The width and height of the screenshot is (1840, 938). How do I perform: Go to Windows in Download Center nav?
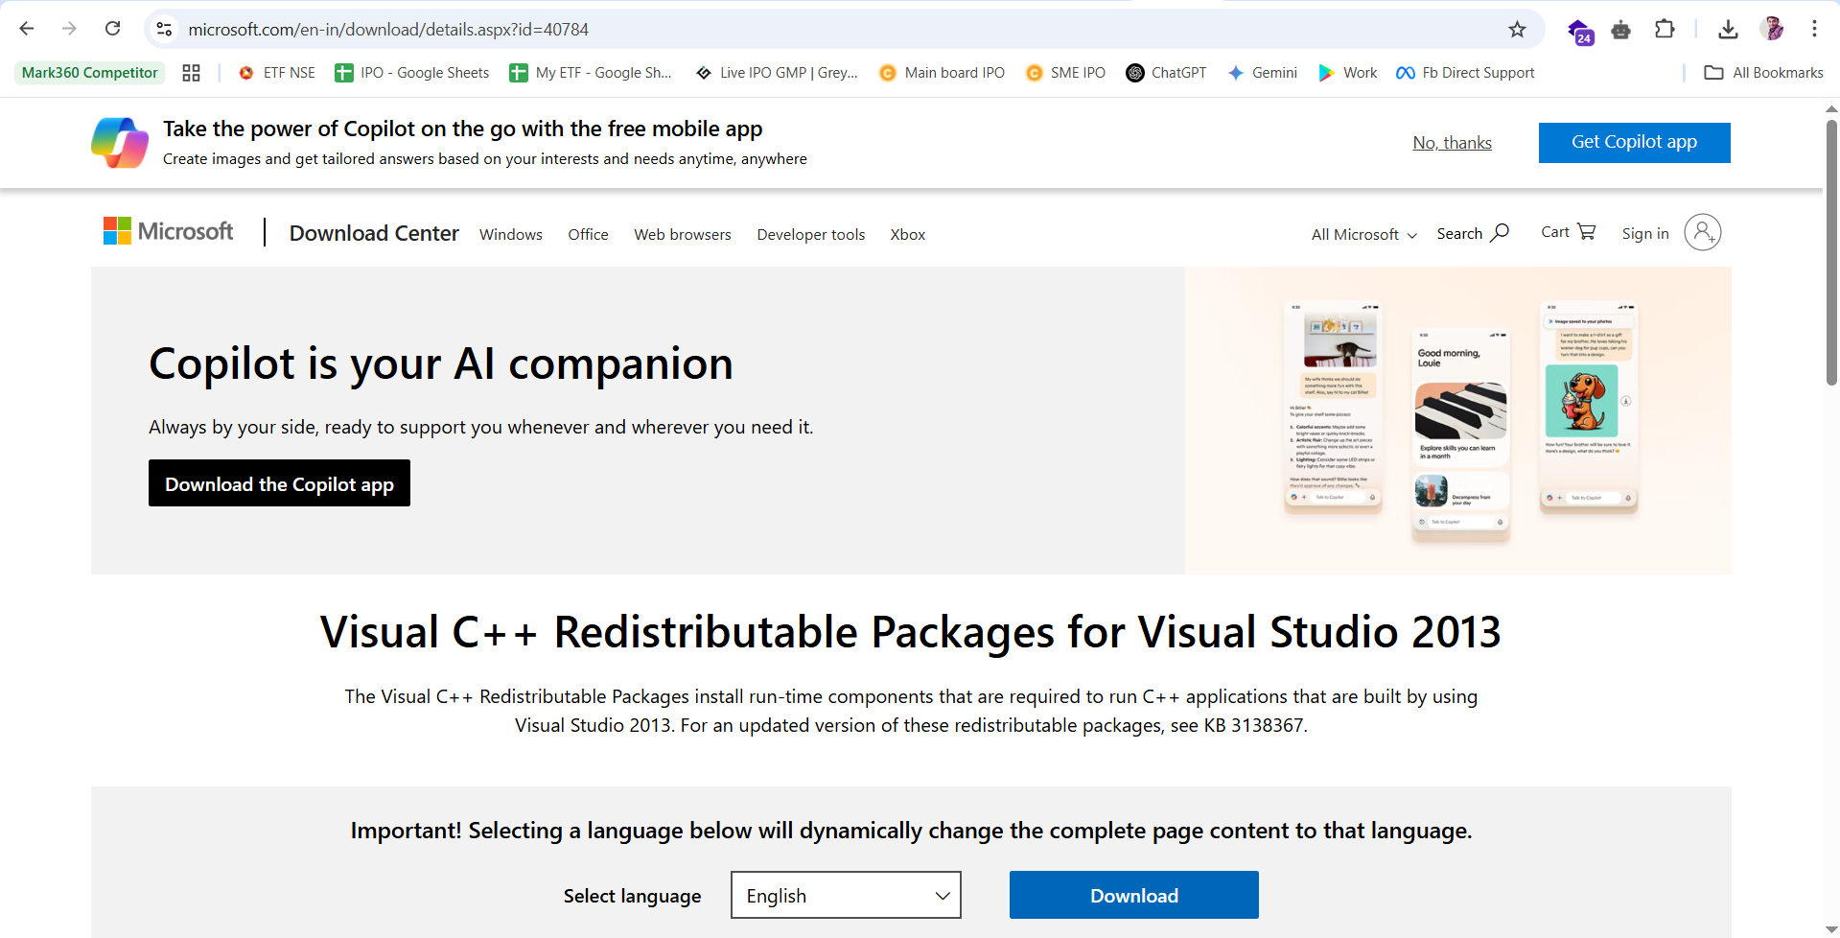point(511,234)
